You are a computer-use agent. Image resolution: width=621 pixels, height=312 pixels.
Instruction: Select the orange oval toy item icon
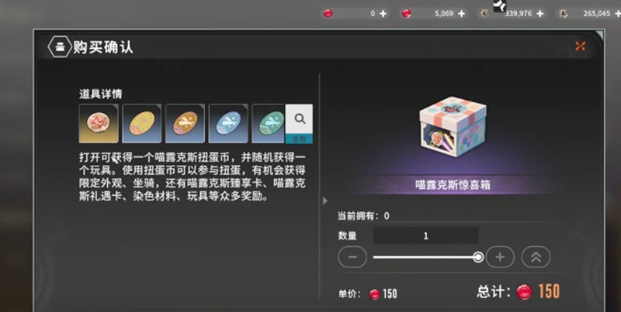point(185,123)
